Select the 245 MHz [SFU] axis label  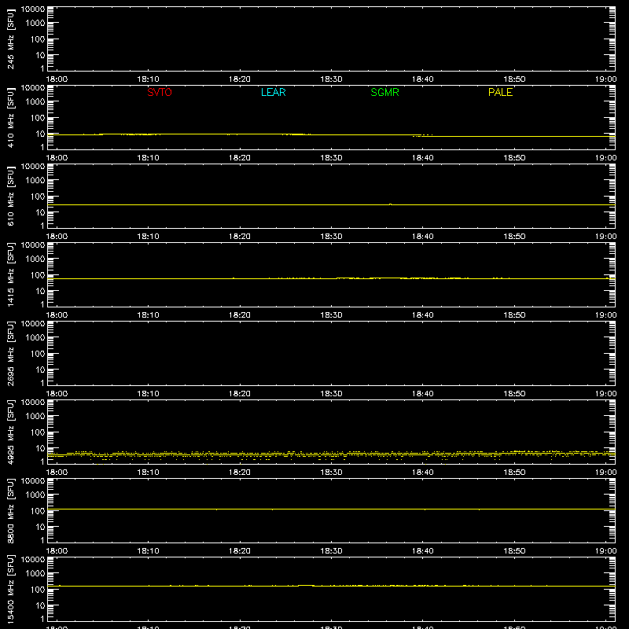[x=10, y=39]
